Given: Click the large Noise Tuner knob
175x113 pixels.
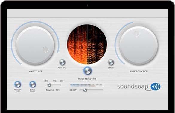Looking at the screenshot, I should tap(35, 46).
